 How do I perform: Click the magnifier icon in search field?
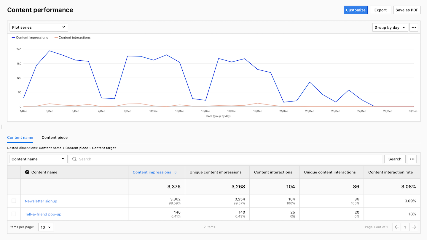point(75,159)
